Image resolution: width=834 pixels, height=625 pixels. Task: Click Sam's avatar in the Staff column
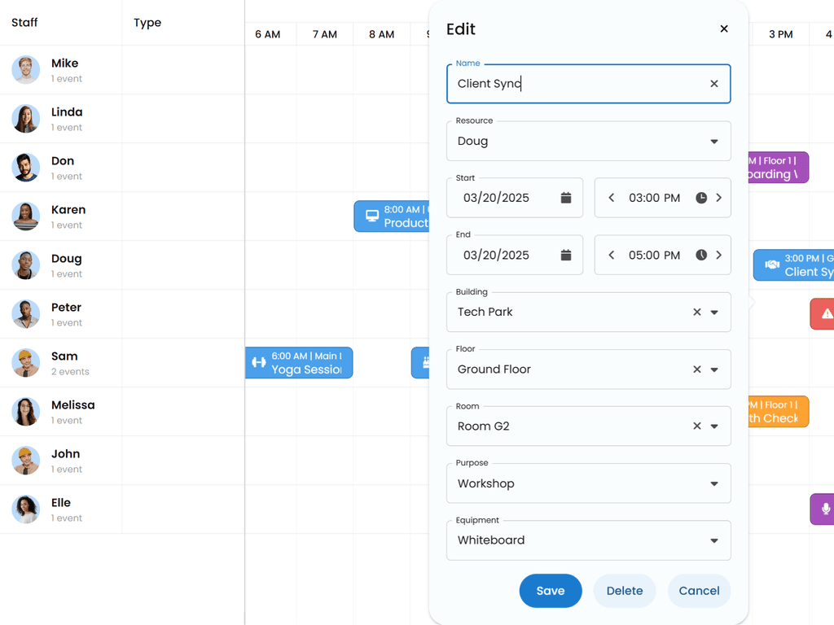click(25, 363)
